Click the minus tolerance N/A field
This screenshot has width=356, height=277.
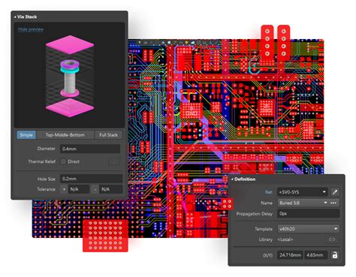click(111, 189)
